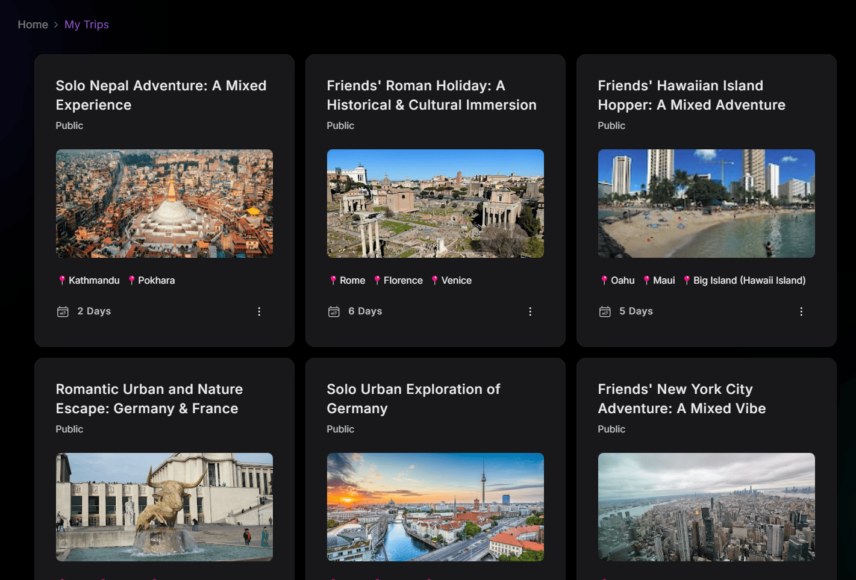Open Friends' New York City Adventure title
856x580 pixels.
coord(682,399)
